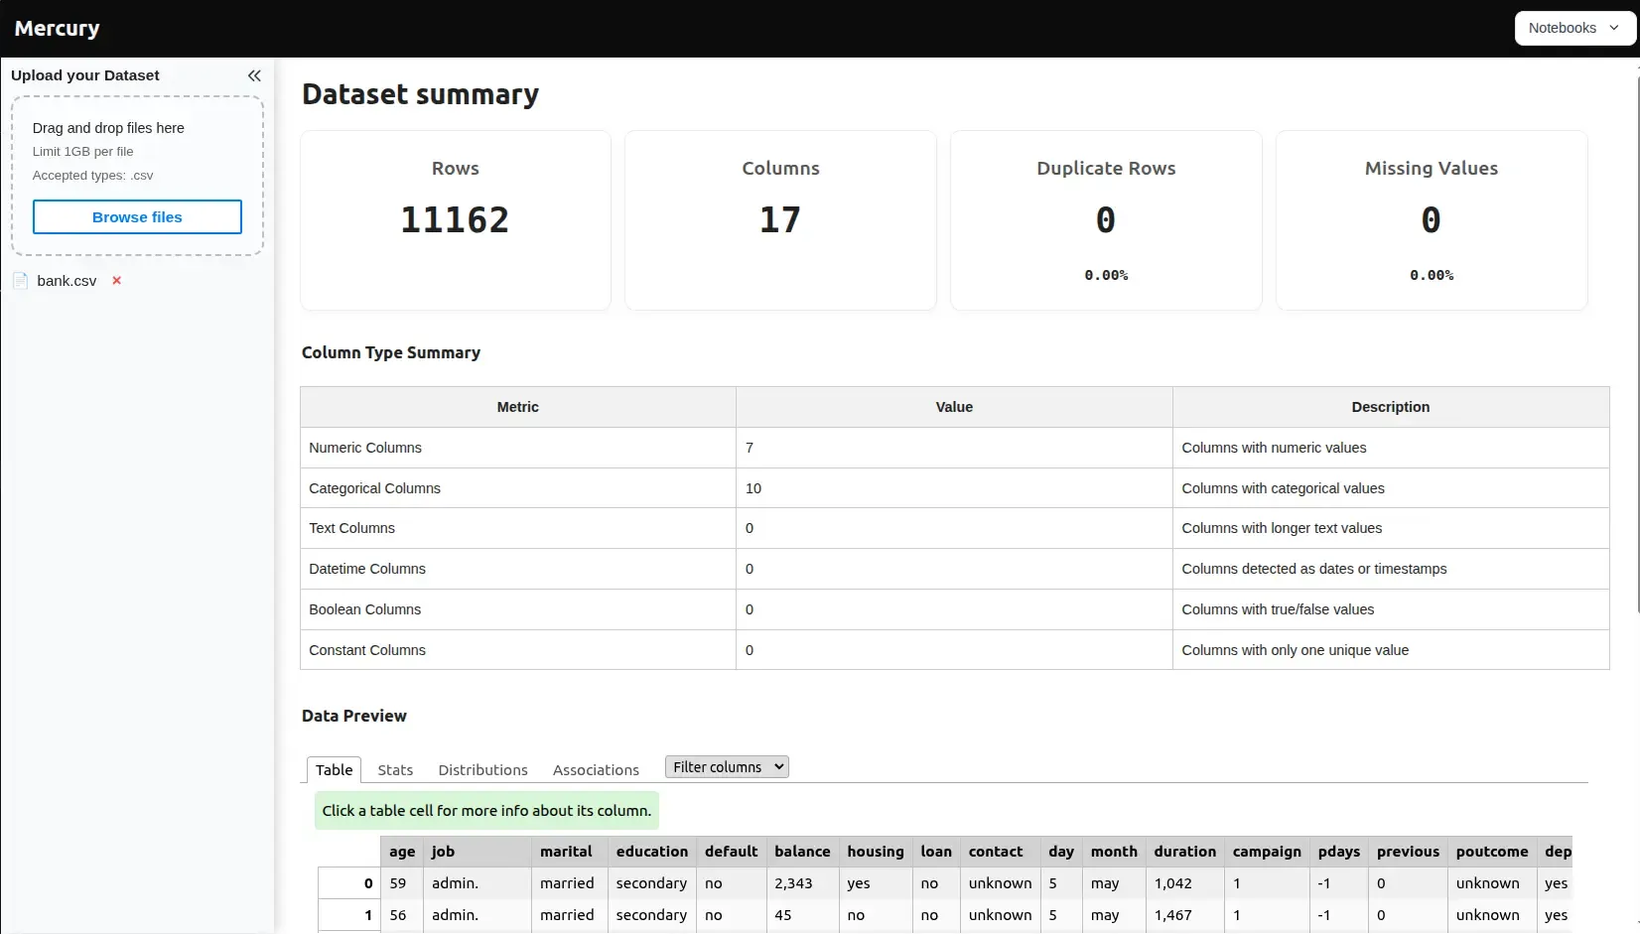Click the Categorical Columns metric row
The width and height of the screenshot is (1640, 934).
[x=954, y=488]
